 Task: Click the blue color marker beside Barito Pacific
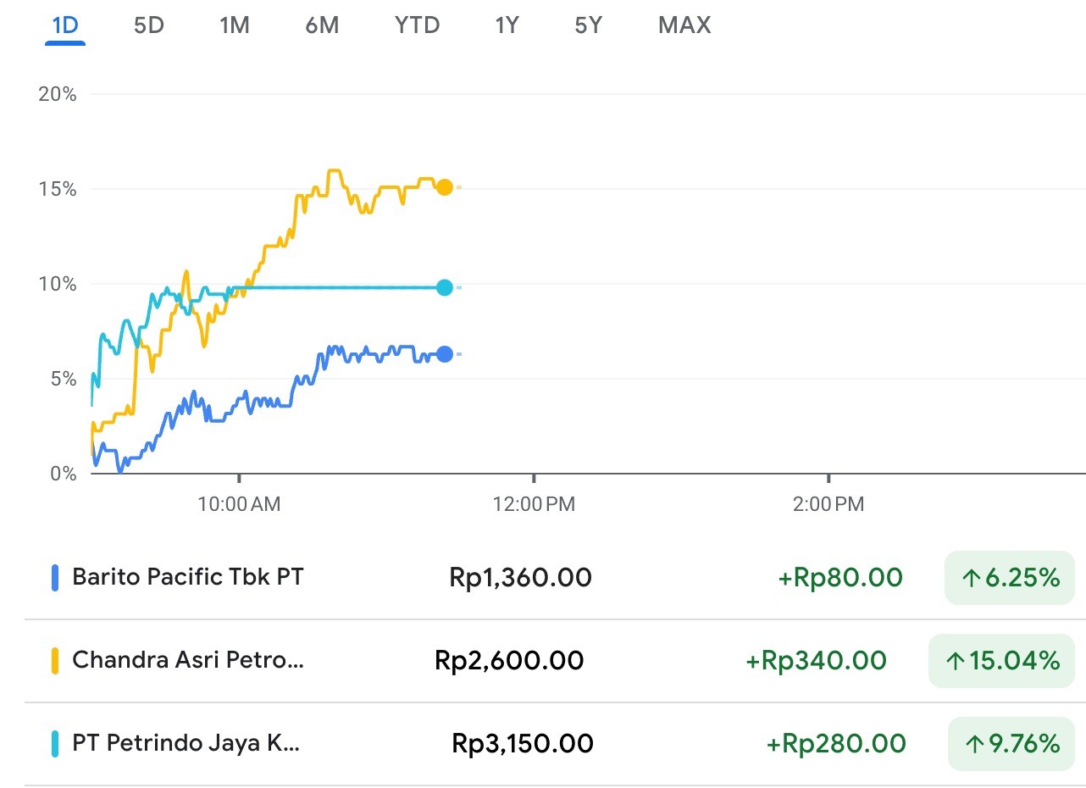(x=55, y=578)
